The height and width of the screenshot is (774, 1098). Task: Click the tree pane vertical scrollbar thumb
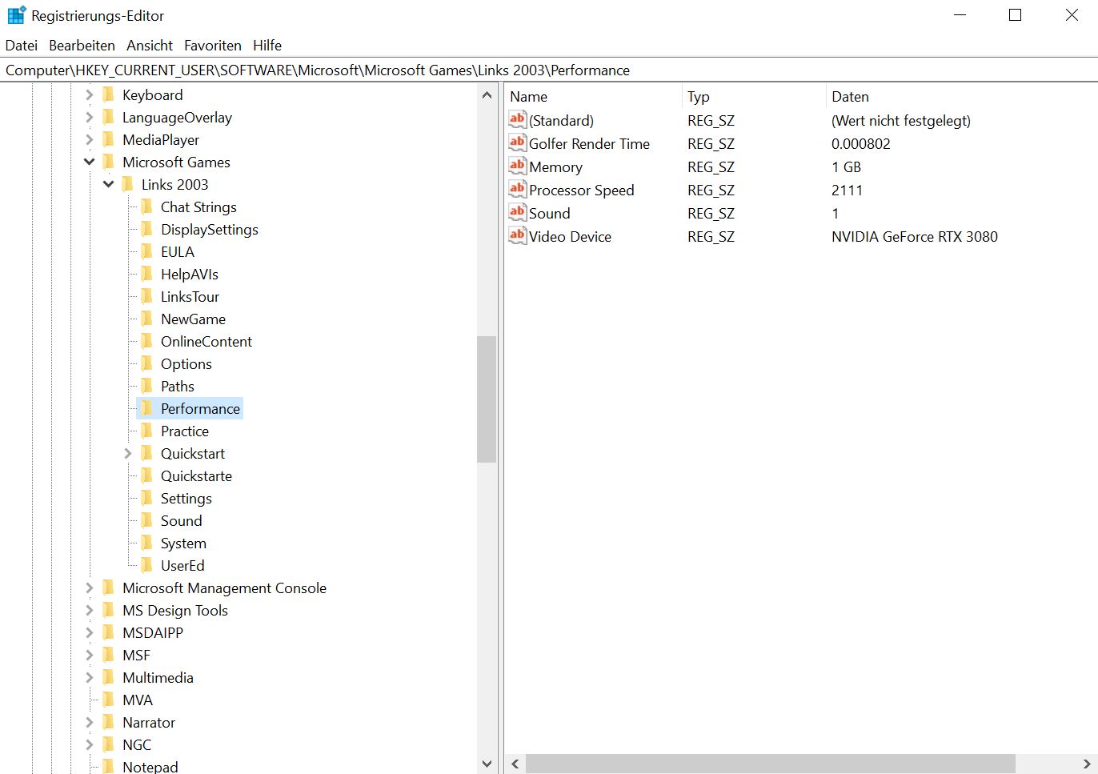(487, 399)
